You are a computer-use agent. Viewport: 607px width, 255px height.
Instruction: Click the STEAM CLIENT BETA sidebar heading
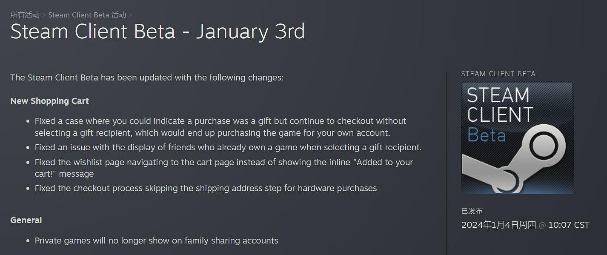point(498,73)
